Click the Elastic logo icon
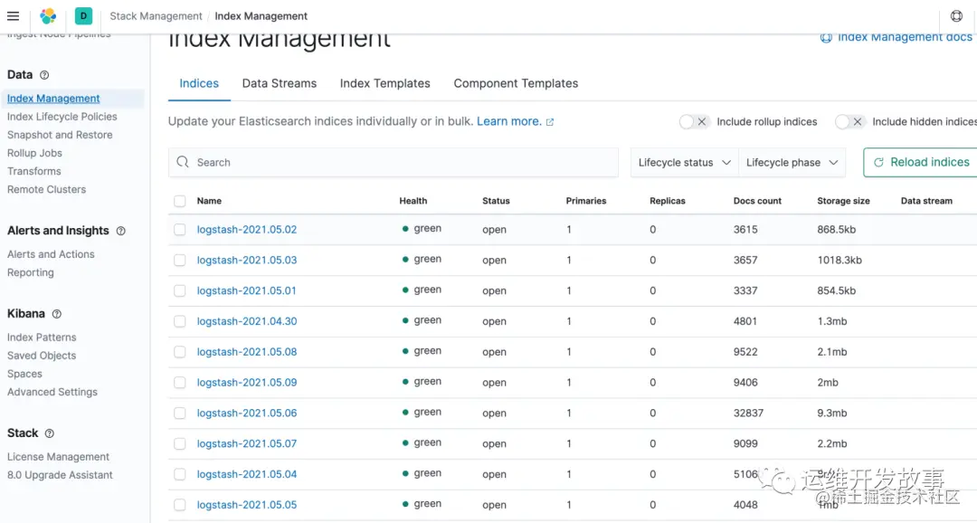The height and width of the screenshot is (523, 977). pos(48,16)
